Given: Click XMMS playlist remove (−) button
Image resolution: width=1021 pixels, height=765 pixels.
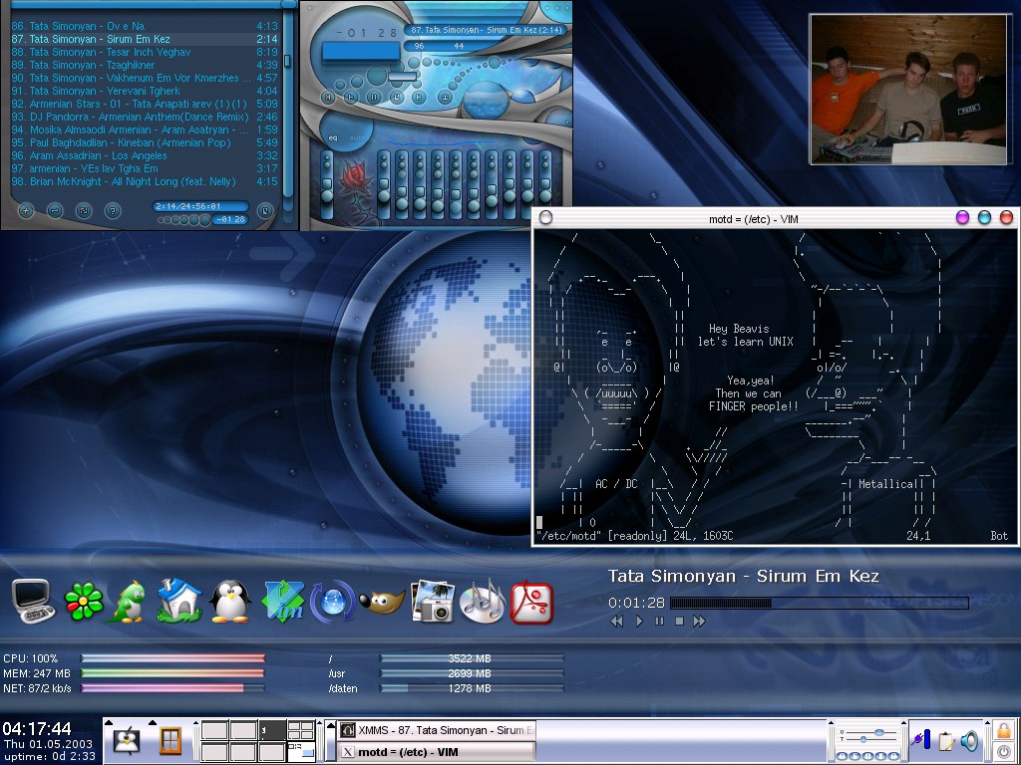Looking at the screenshot, I should point(55,211).
